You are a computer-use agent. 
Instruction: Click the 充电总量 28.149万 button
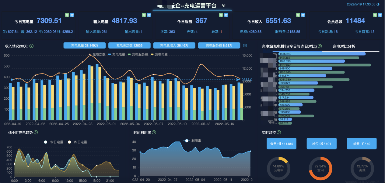[x=85, y=46]
